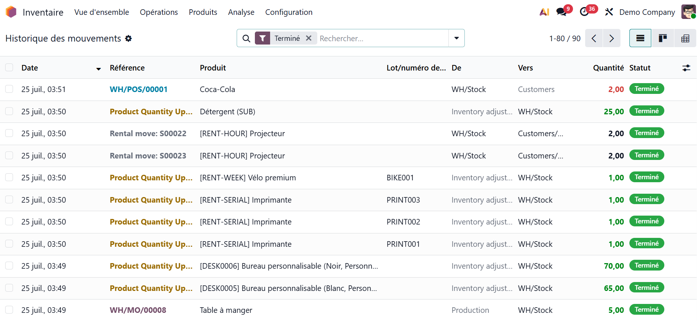The width and height of the screenshot is (697, 321).
Task: Switch to pivot table view
Action: click(685, 38)
